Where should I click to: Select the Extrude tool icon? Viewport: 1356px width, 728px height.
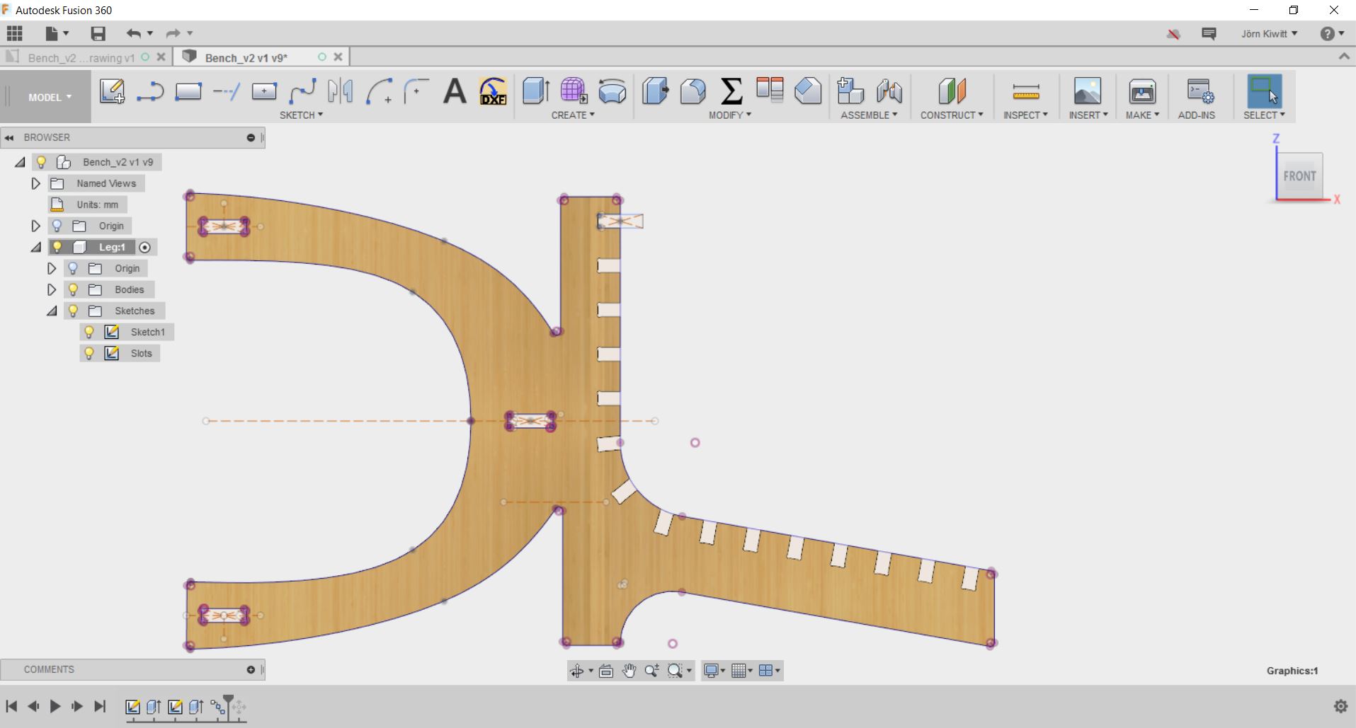click(535, 91)
